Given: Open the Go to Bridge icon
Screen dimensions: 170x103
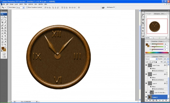Looking at the screenshot, I should [103, 7].
